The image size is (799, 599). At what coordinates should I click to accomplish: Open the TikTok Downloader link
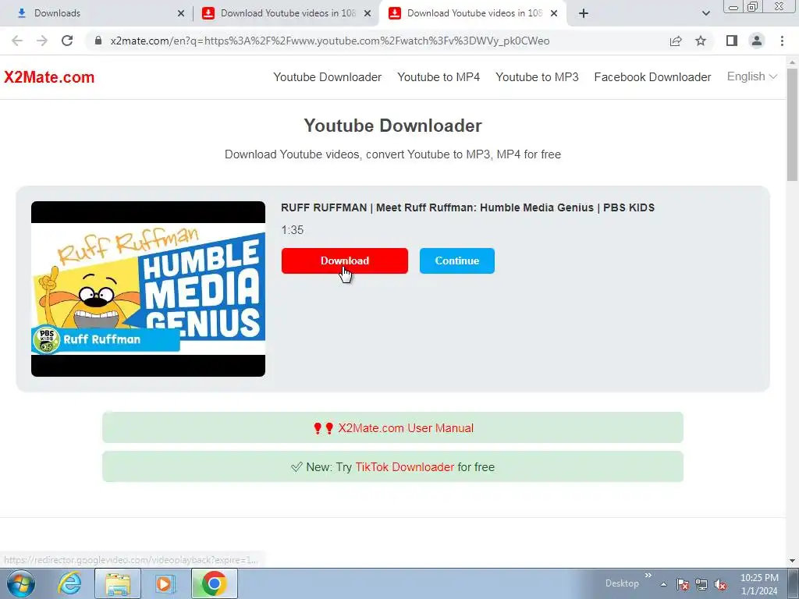[405, 467]
